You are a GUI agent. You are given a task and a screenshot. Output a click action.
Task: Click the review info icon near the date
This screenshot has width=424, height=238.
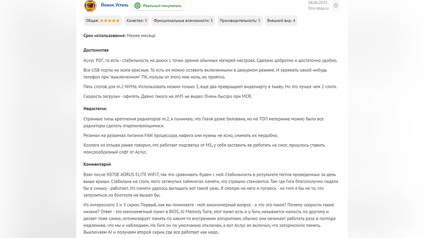tap(336, 6)
